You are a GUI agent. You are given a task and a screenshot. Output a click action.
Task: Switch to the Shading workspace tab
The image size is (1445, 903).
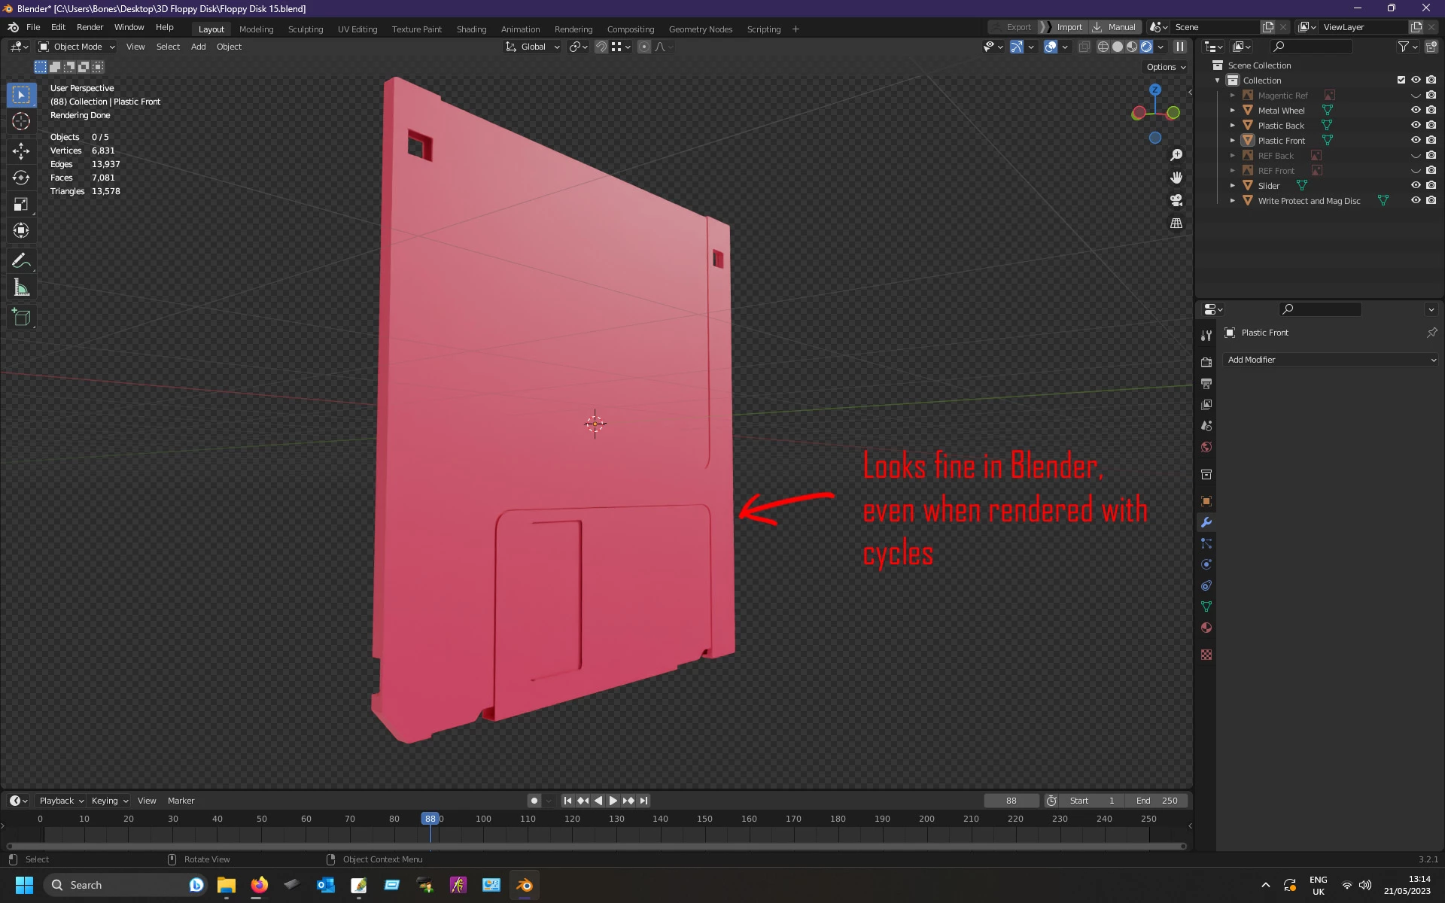(471, 29)
